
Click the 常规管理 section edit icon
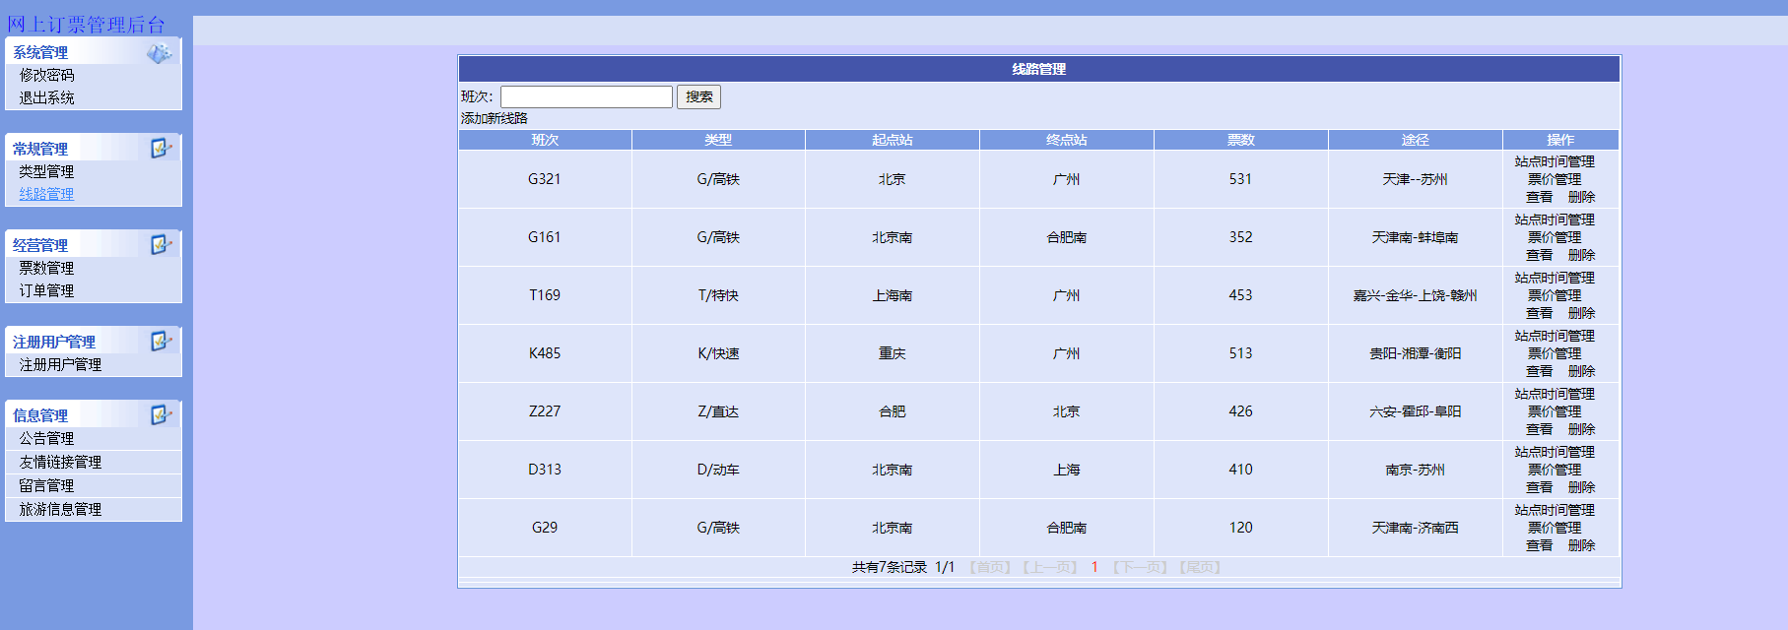coord(161,149)
